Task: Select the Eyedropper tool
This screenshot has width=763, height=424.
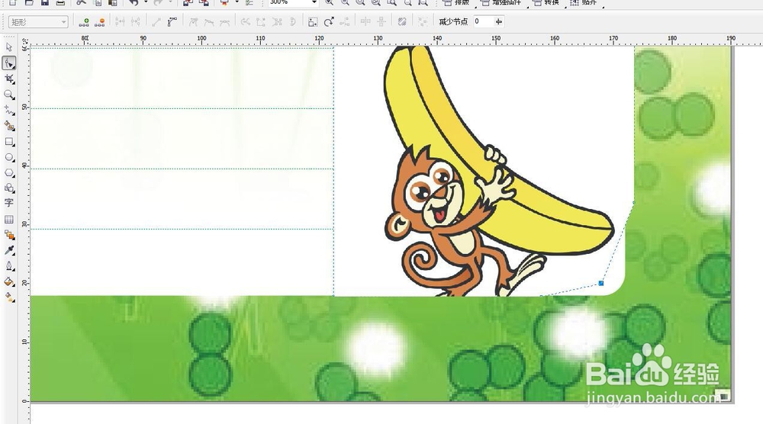Action: (8, 250)
